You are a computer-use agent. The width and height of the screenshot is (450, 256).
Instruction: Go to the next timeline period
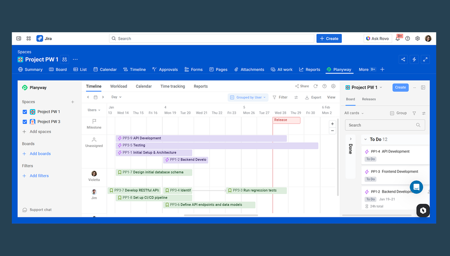point(103,97)
